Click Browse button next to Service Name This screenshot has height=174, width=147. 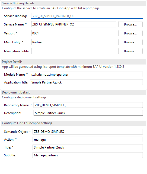[x=130, y=24]
